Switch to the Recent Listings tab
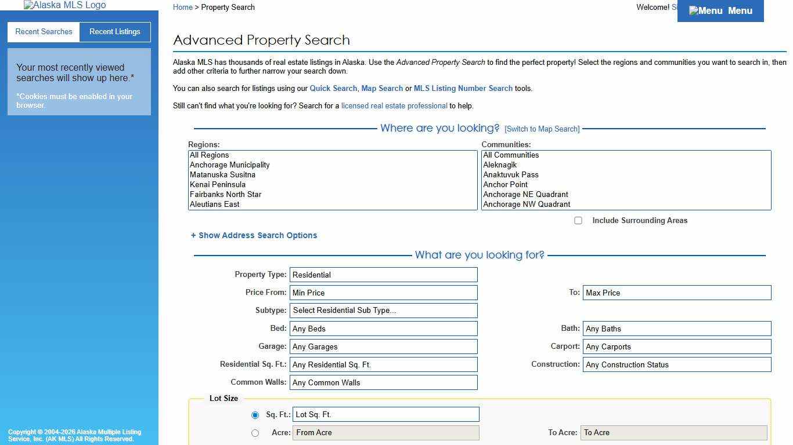This screenshot has width=793, height=445. click(x=114, y=31)
